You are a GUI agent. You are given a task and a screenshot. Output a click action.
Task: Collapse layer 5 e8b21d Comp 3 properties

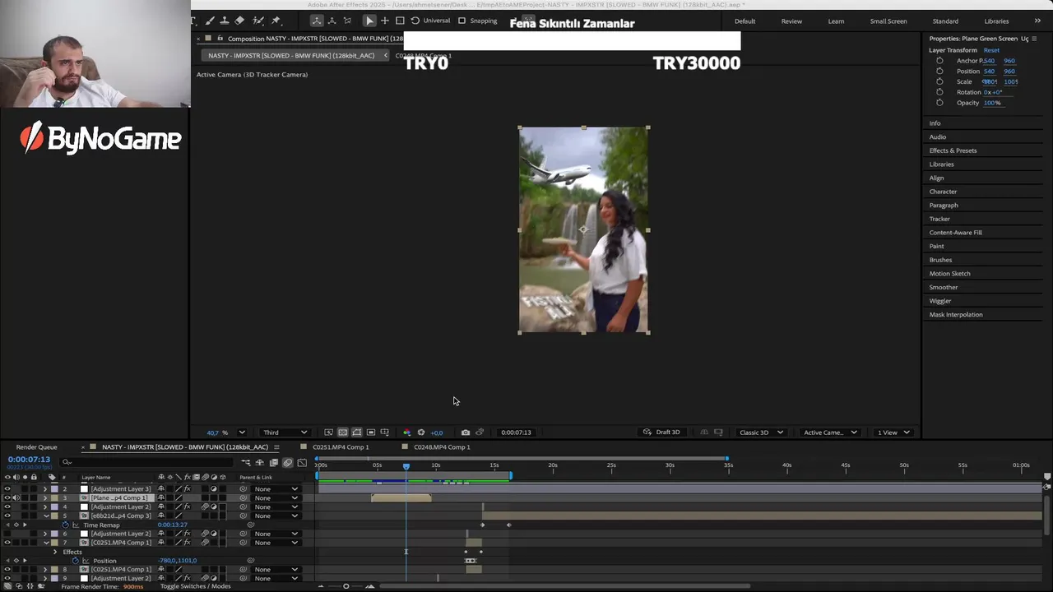[x=46, y=516]
